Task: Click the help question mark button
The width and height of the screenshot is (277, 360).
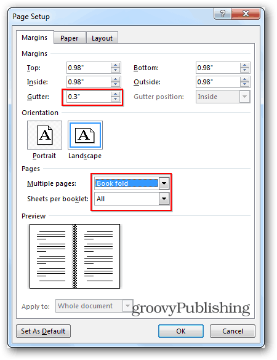Action: pyautogui.click(x=223, y=14)
